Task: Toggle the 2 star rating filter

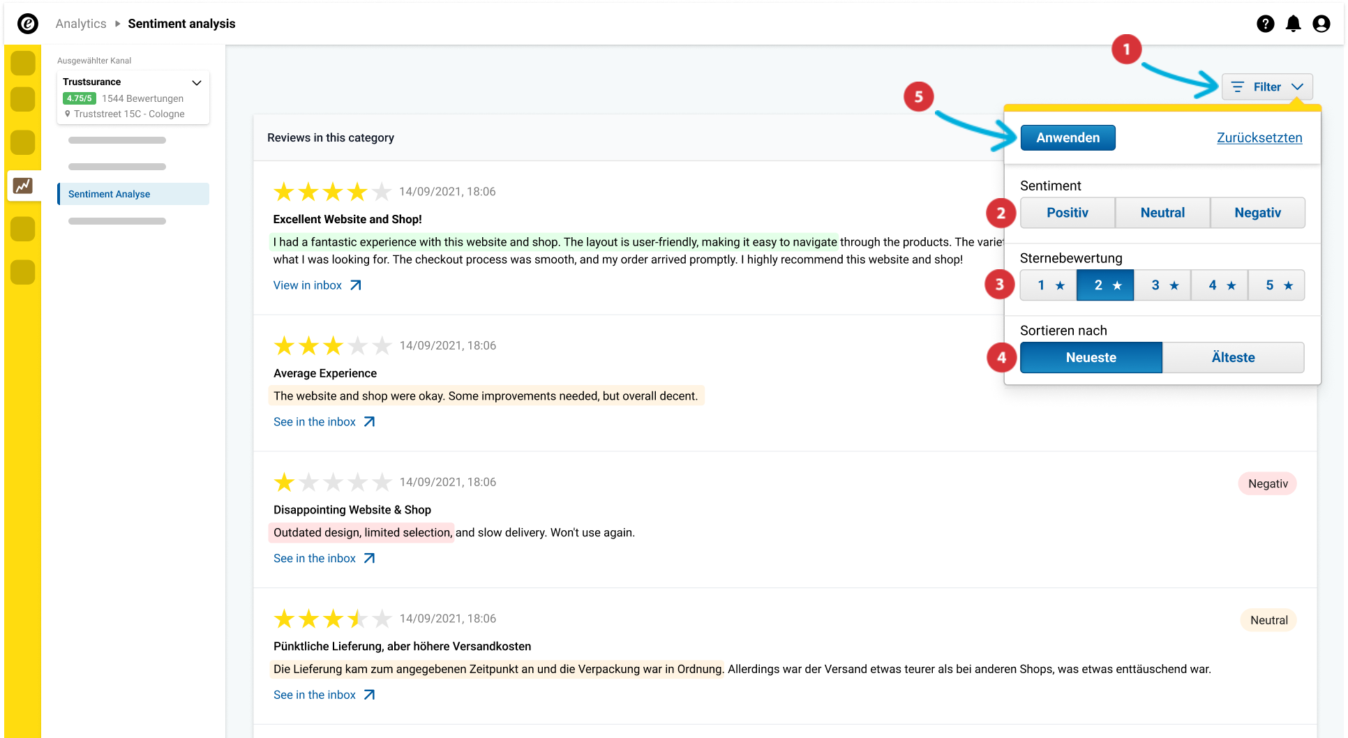Action: click(1105, 285)
